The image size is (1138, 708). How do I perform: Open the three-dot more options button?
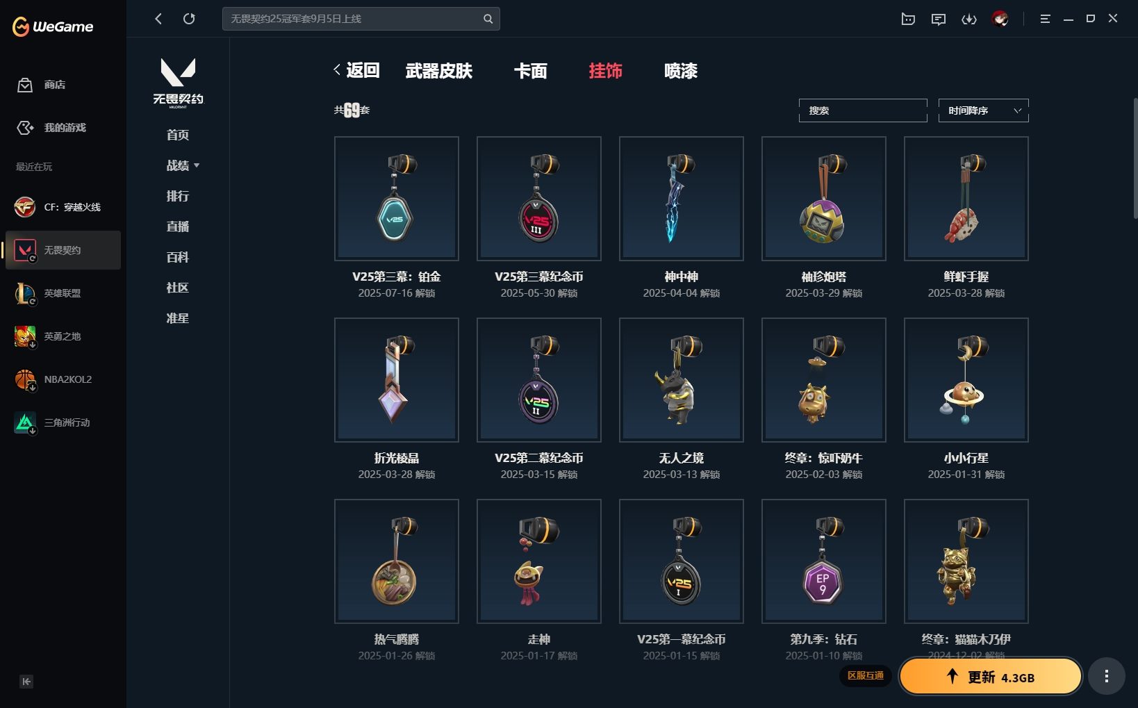click(1107, 676)
